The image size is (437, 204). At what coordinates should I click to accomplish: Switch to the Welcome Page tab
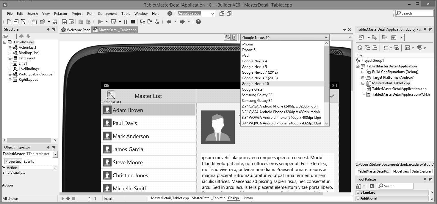[x=76, y=30]
